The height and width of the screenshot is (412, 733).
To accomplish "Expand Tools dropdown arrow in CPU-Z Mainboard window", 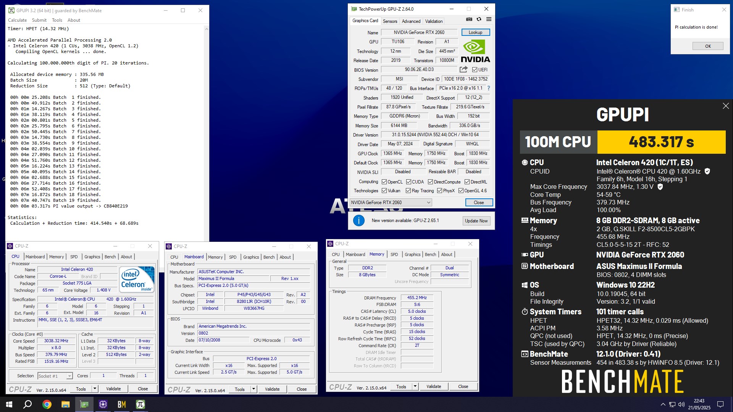I will [x=253, y=389].
